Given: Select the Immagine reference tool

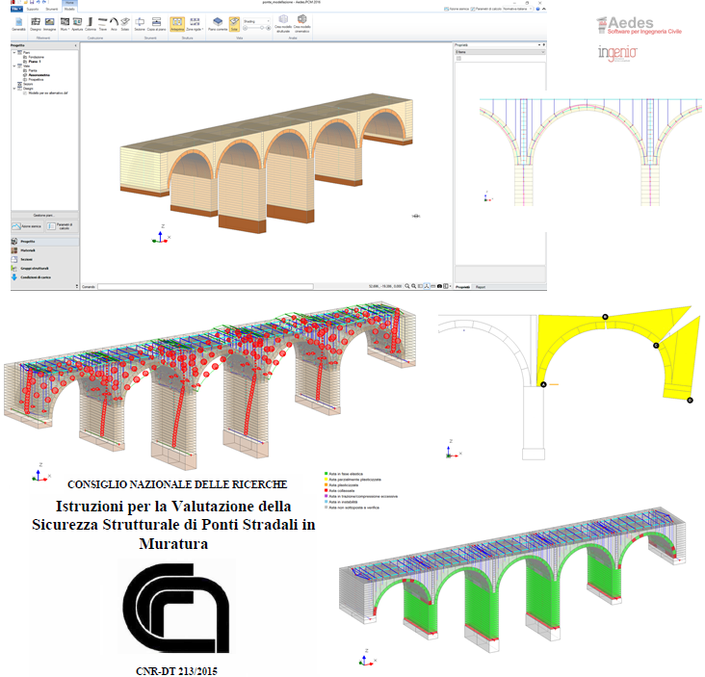Looking at the screenshot, I should 49,24.
